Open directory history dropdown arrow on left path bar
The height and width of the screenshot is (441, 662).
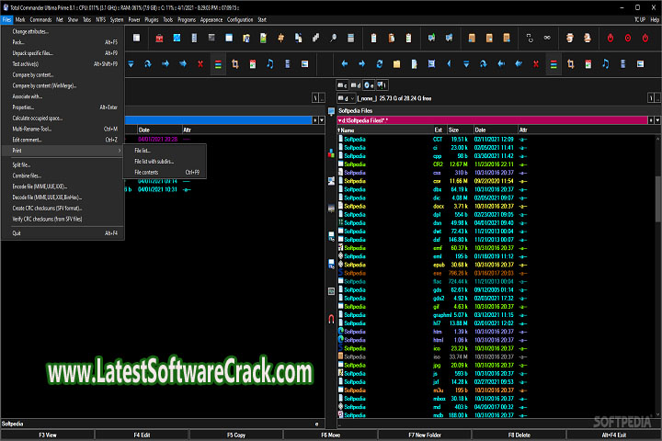pos(322,120)
